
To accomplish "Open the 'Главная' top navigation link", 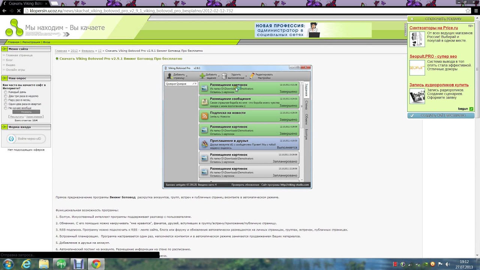I will click(13, 42).
